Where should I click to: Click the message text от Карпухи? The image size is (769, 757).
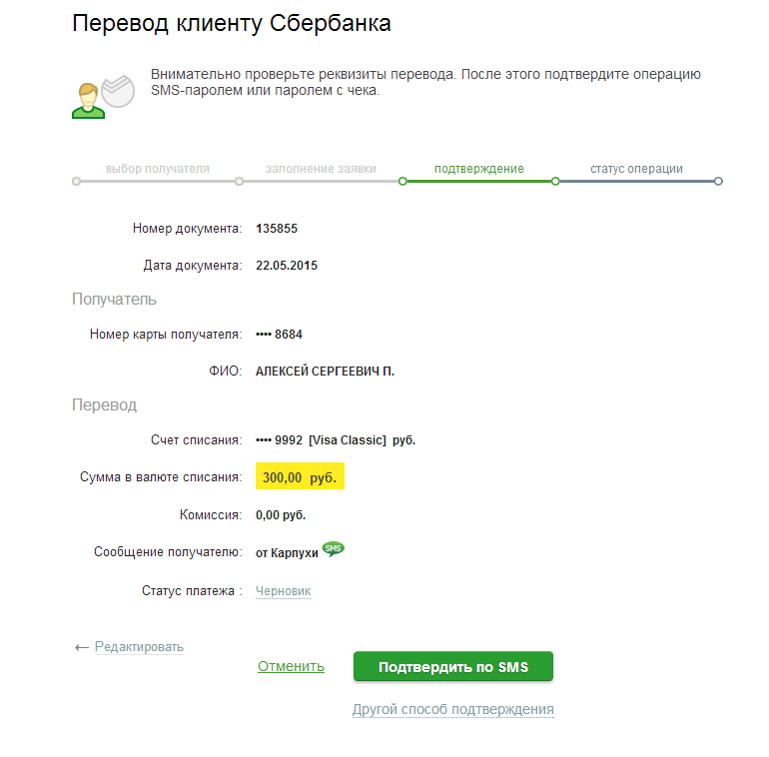click(287, 552)
